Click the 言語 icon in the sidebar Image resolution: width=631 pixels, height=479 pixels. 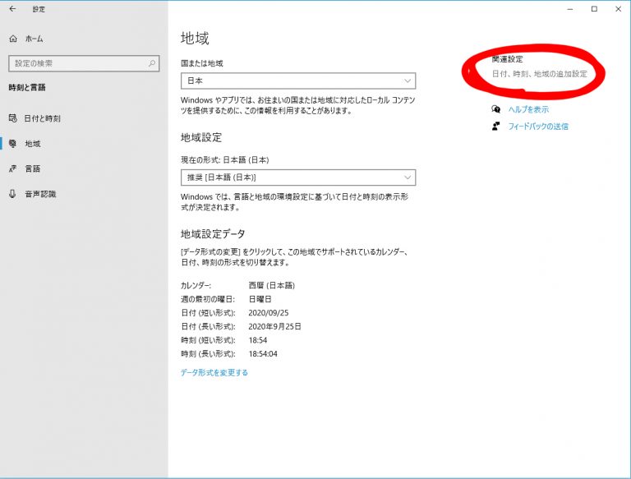coord(12,168)
